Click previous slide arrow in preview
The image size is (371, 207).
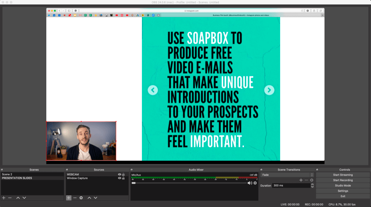tap(153, 90)
